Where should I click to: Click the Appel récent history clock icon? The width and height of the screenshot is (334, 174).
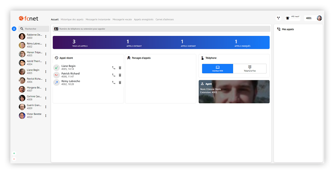pyautogui.click(x=57, y=58)
